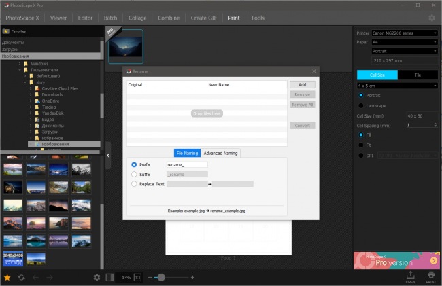Select the YandexDisk folder
Image resolution: width=442 pixels, height=286 pixels.
pos(52,113)
